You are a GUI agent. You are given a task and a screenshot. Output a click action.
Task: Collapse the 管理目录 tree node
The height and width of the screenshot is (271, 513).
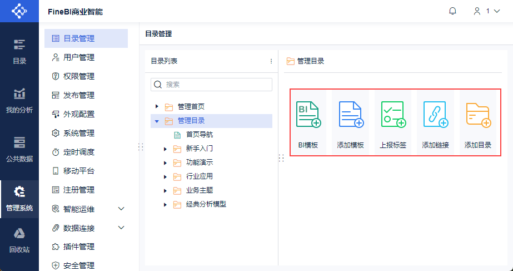click(x=157, y=121)
